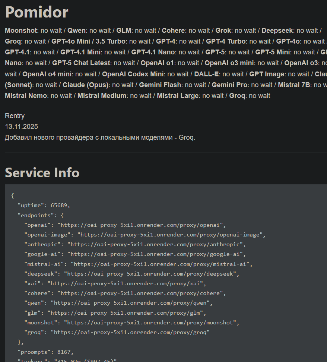This screenshot has width=327, height=362.
Task: Click the OpenAI o4 mini label
Action: pos(47,74)
